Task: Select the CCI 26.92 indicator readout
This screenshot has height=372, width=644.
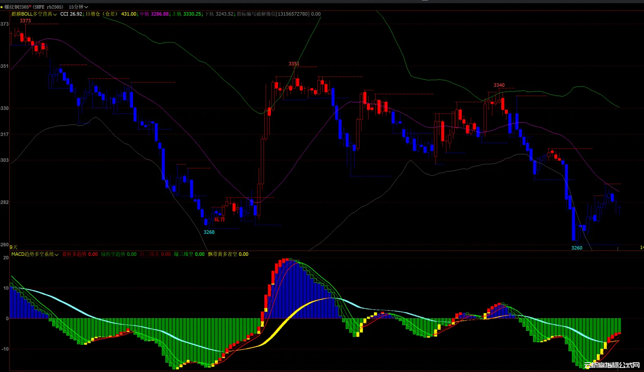Action: point(71,14)
